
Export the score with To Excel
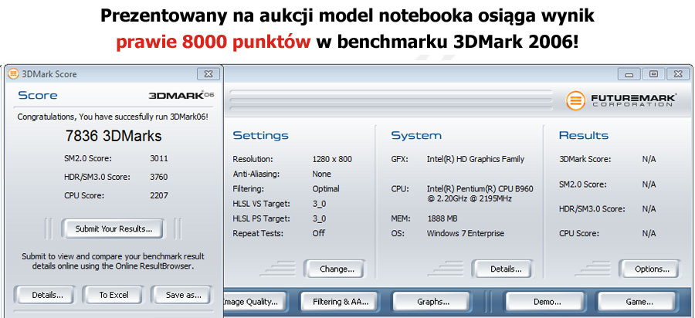click(114, 295)
